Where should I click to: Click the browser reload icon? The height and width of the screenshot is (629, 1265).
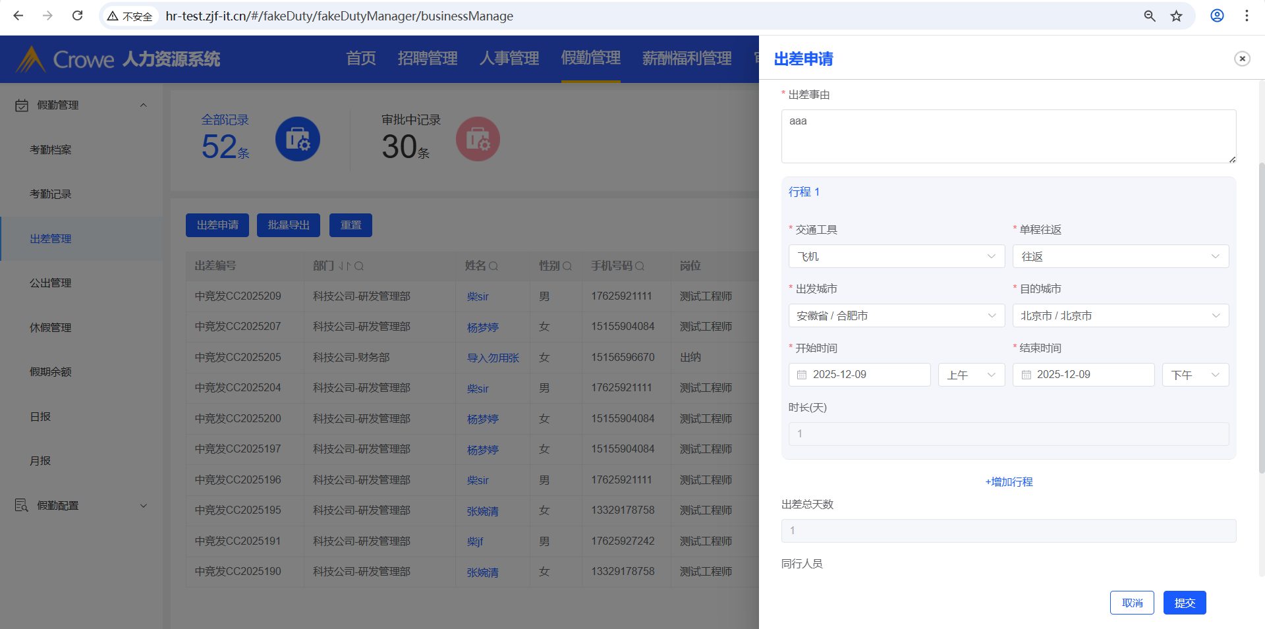(x=77, y=16)
